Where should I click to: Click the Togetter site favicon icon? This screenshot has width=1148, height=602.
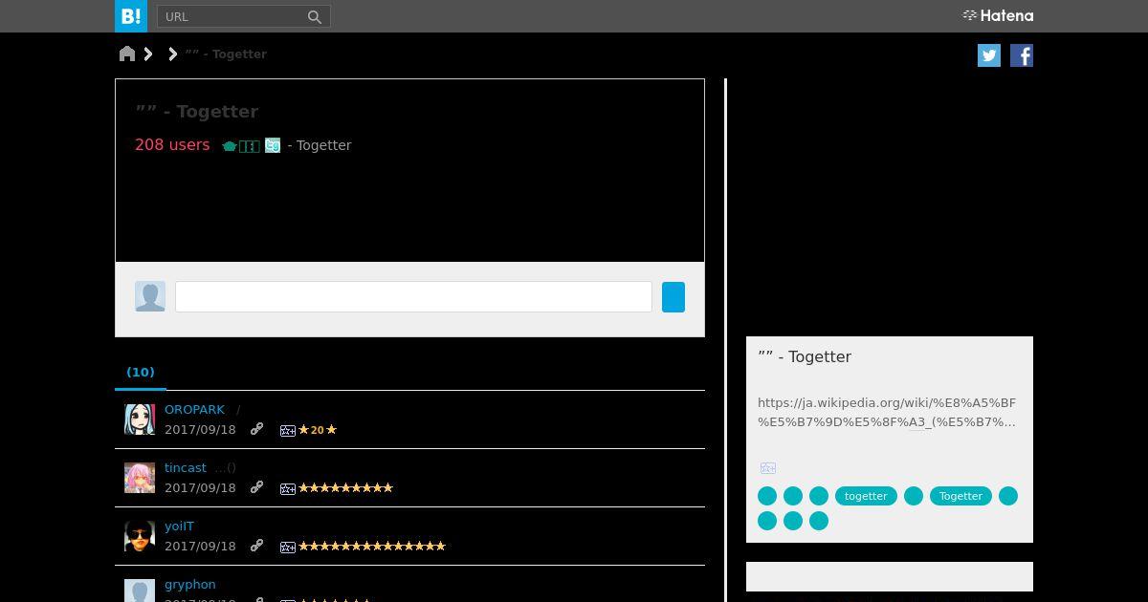point(273,145)
